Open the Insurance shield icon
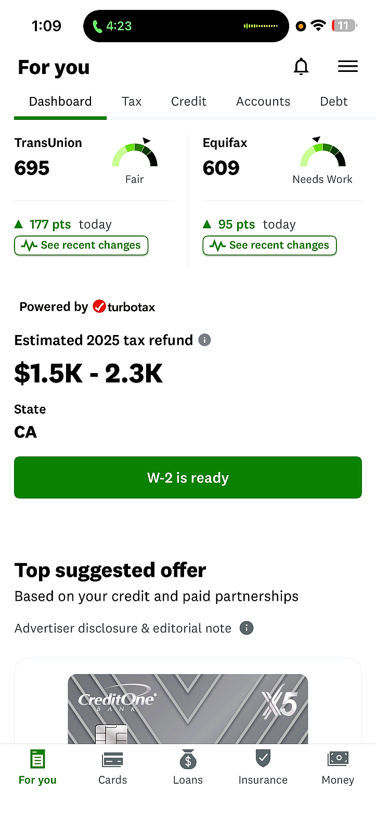Image resolution: width=376 pixels, height=817 pixels. tap(263, 759)
